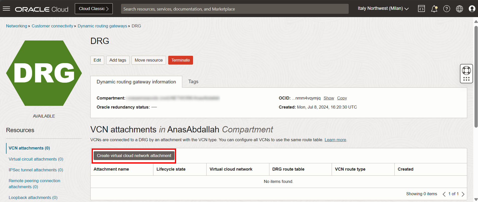Open Loopback attachments (0)
This screenshot has width=478, height=202.
(x=33, y=197)
